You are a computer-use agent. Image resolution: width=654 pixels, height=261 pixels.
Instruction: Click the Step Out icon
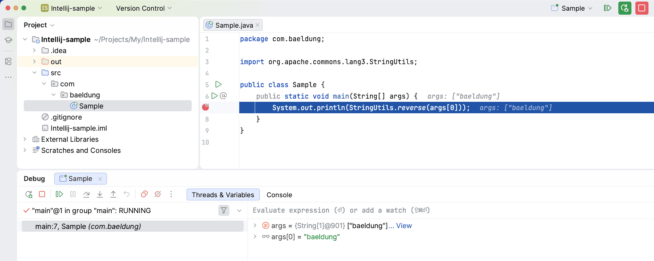113,194
